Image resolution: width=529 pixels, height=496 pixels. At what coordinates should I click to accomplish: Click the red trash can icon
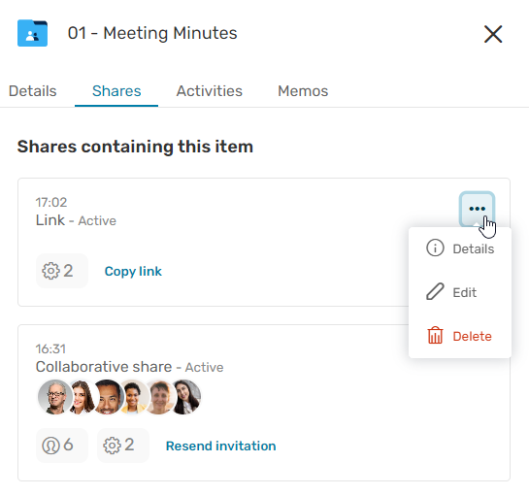point(435,336)
